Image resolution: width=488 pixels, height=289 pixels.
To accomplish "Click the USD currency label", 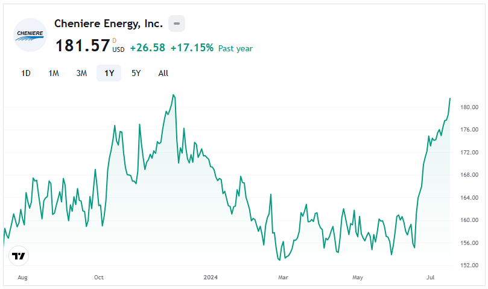I will pos(118,49).
